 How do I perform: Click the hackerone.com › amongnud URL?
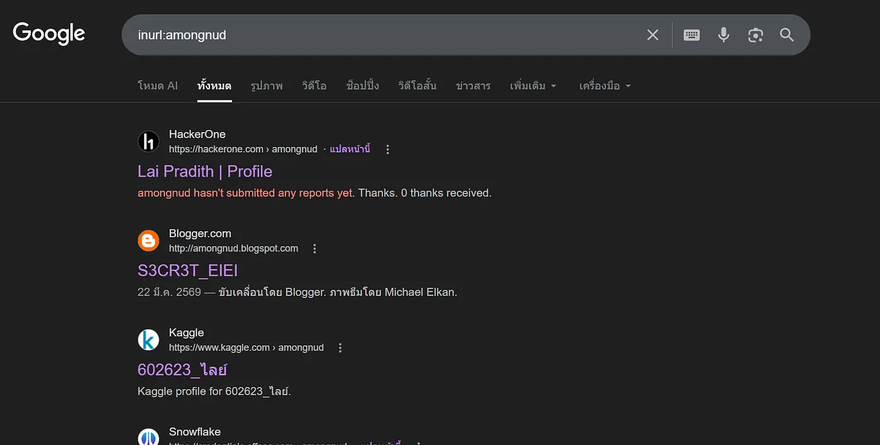pyautogui.click(x=243, y=150)
